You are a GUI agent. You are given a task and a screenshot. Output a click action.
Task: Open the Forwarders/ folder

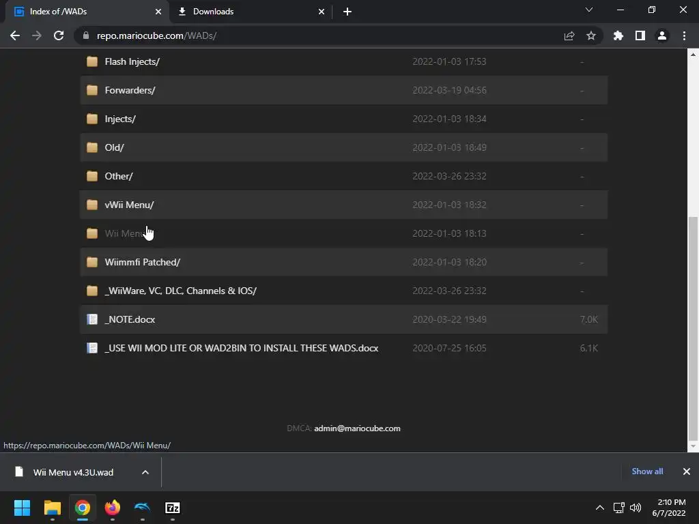click(x=130, y=90)
